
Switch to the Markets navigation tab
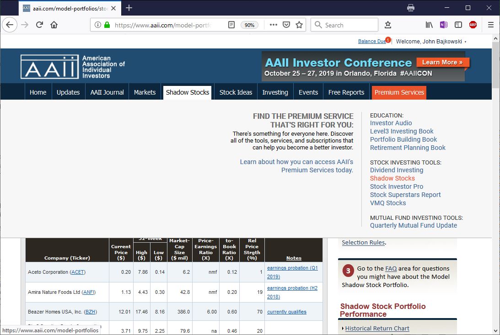(x=145, y=92)
